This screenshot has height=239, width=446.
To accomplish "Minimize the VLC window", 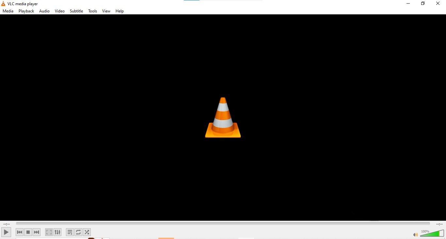I will [408, 4].
